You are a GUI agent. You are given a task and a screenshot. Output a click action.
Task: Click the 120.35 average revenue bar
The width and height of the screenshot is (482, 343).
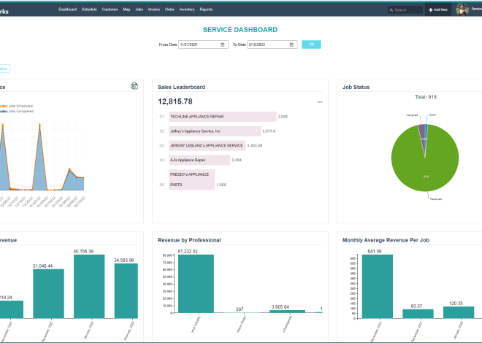pos(459,312)
